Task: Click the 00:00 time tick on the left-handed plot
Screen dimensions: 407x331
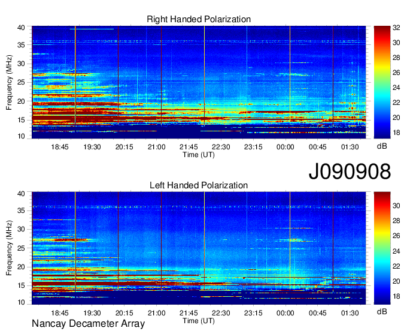Action: coord(285,313)
